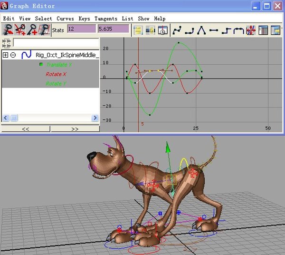285x255 pixels.
Task: Select the Add Keys tool icon
Action: (x=32, y=30)
